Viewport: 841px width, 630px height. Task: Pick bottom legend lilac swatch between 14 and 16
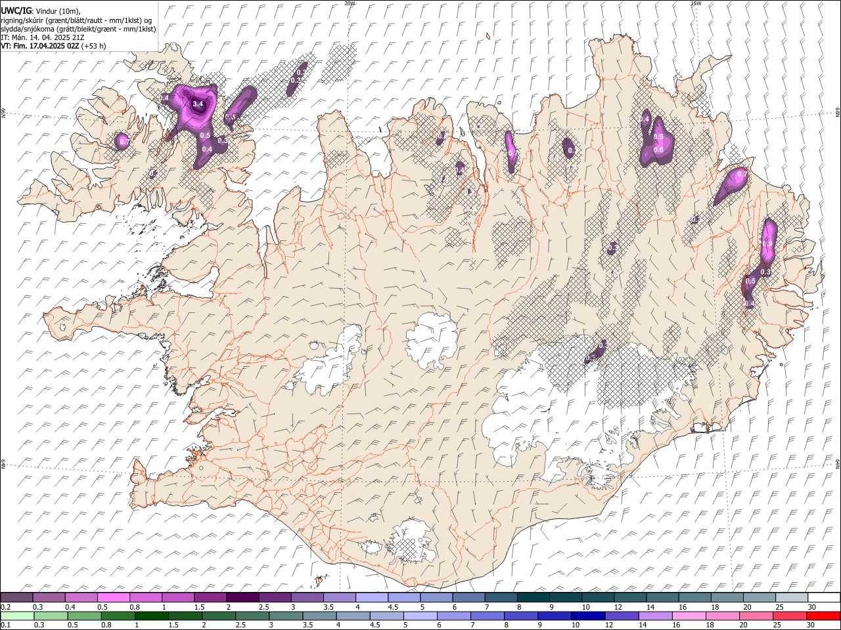(654, 616)
